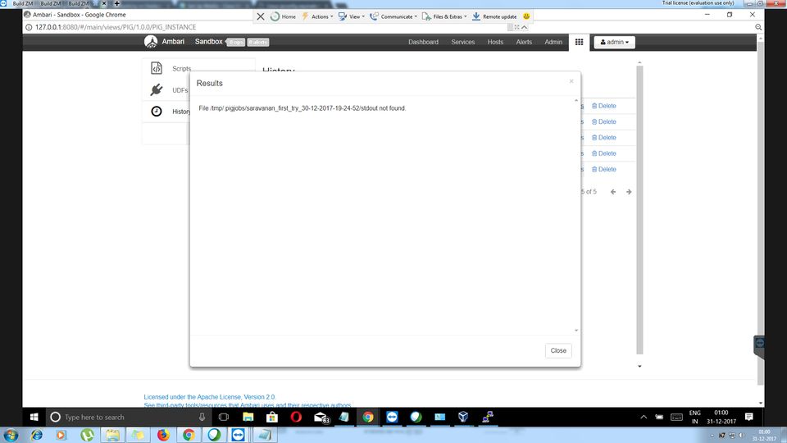Open Actions dropdown in TeamViewer toolbar
This screenshot has width=787, height=443.
point(317,16)
